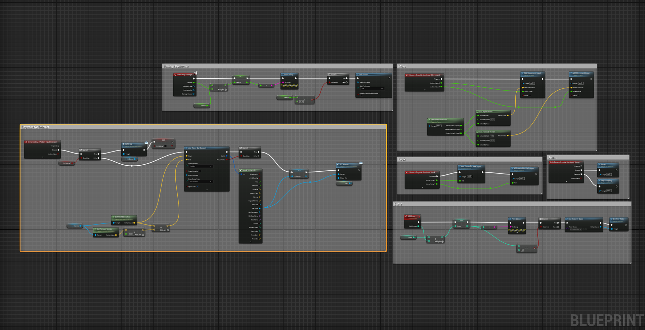Viewport: 645px width, 330px height.
Task: Click the Line Trace By Channel function icon
Action: 186,148
